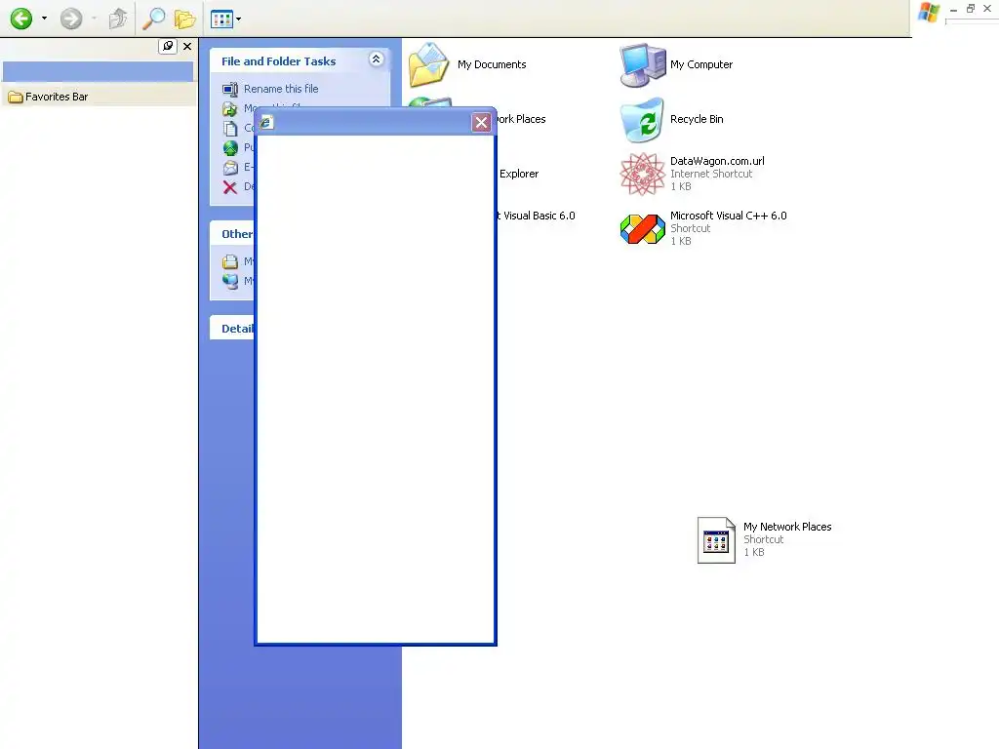Click the My Documents icon under Other Places
This screenshot has height=749, width=999.
click(x=230, y=261)
